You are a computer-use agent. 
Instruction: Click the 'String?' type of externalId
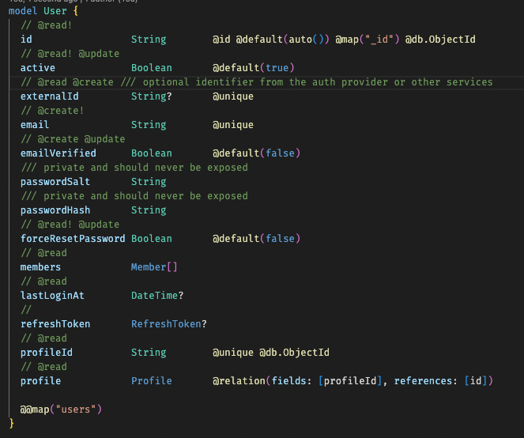152,96
